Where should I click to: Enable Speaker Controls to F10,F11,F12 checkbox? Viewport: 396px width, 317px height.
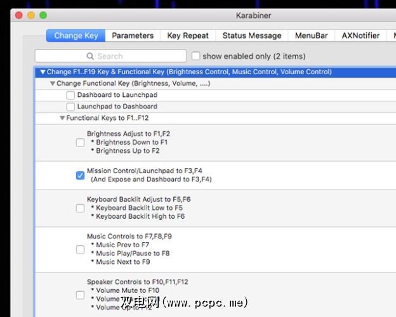pyautogui.click(x=81, y=295)
